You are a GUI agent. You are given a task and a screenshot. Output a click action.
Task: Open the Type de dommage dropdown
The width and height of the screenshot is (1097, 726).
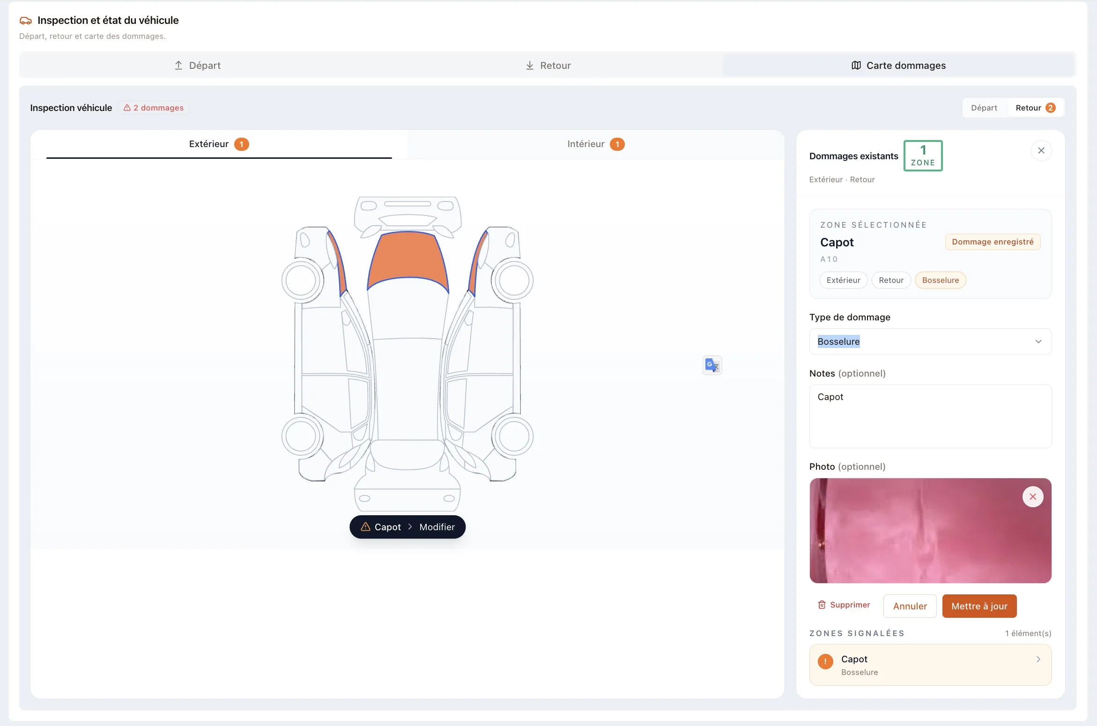(930, 341)
